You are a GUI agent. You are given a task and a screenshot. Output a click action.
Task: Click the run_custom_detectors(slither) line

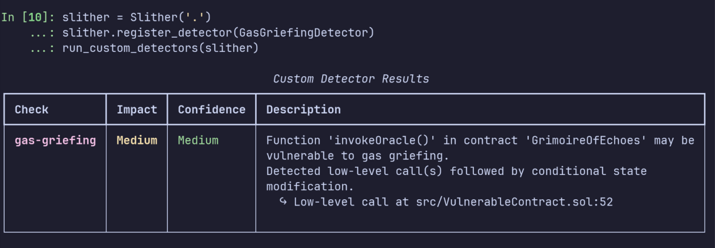[160, 48]
